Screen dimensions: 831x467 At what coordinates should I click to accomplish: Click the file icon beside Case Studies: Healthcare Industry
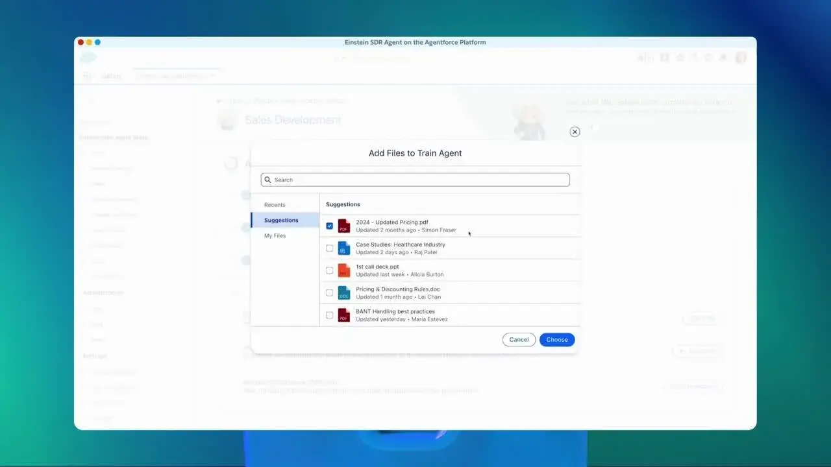[343, 248]
